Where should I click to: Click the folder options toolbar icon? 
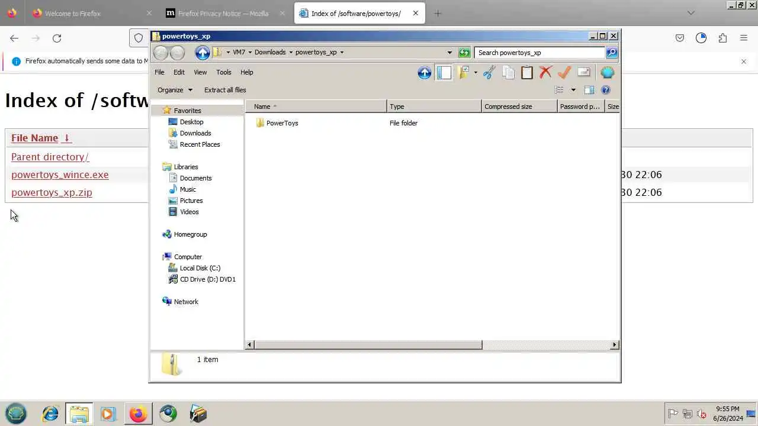click(464, 73)
